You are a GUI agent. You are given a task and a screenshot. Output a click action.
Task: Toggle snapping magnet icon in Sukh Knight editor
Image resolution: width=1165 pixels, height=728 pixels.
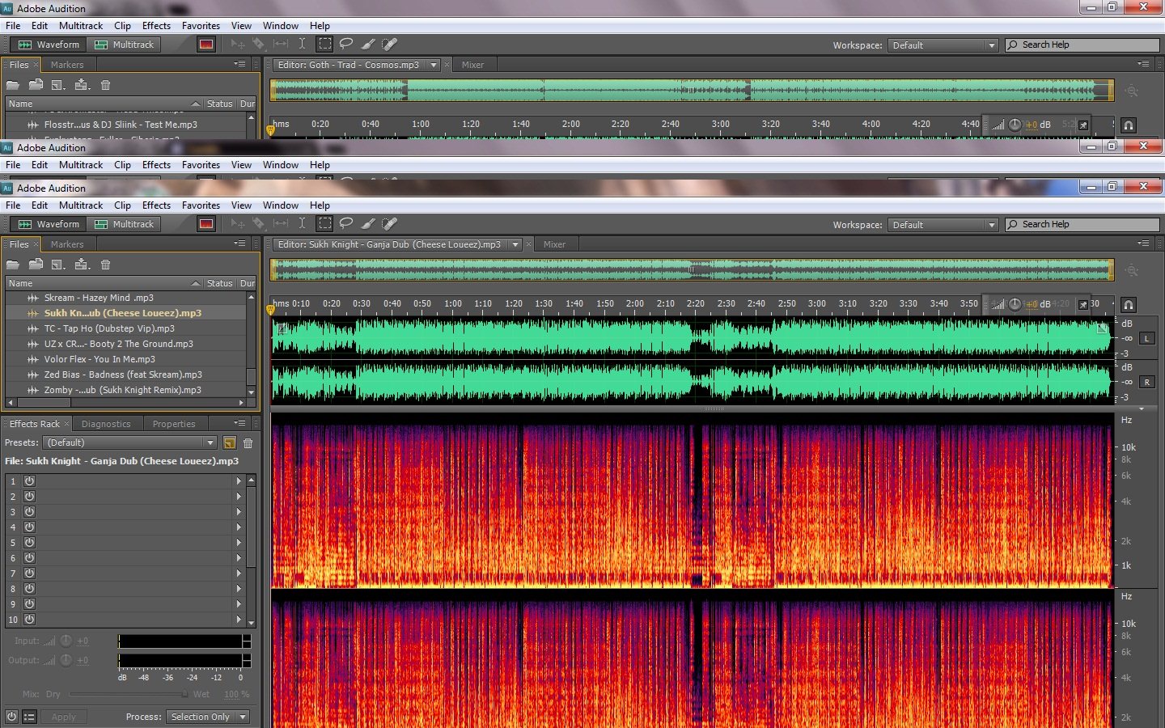click(1129, 305)
